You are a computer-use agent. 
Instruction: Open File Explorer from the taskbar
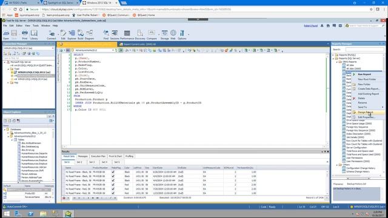(43, 214)
